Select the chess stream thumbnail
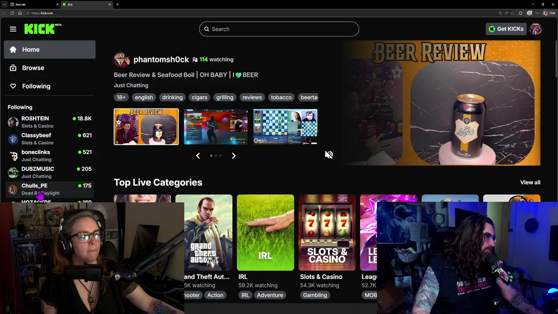The height and width of the screenshot is (314, 558). (x=285, y=126)
